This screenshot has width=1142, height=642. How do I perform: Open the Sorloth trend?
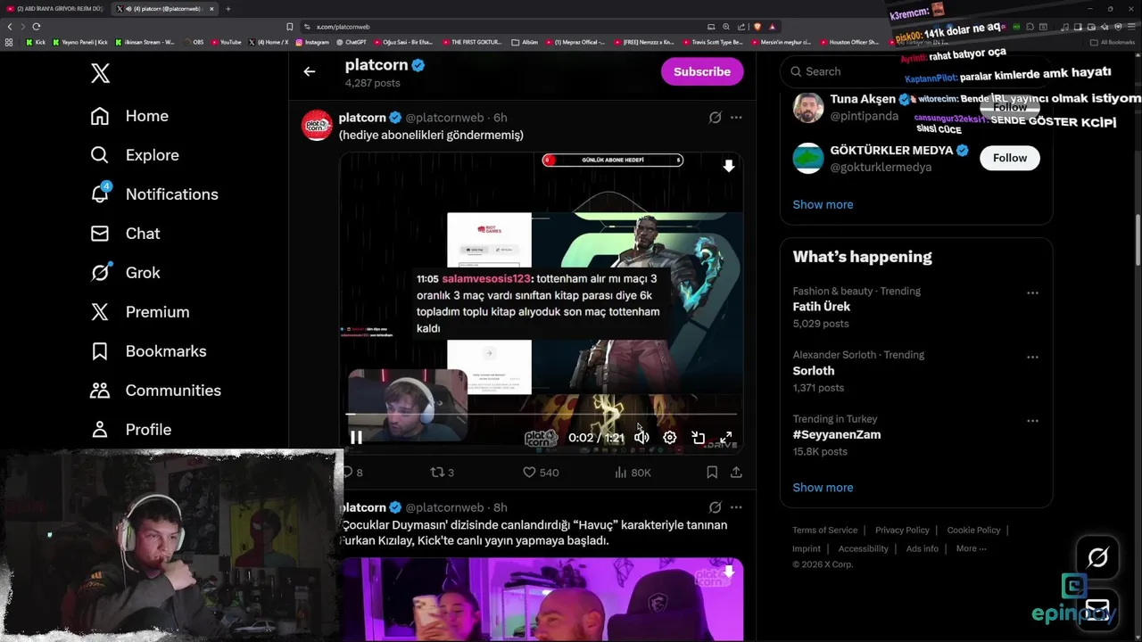pyautogui.click(x=814, y=371)
